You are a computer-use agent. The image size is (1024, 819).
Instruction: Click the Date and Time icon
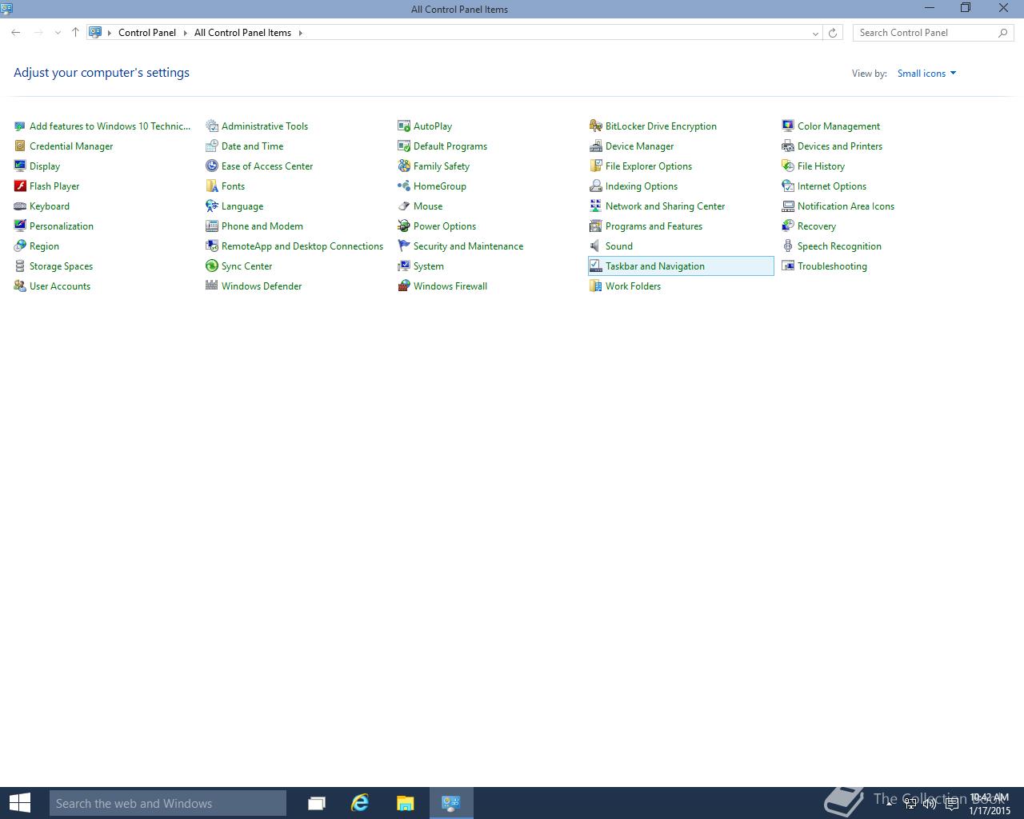pyautogui.click(x=212, y=146)
